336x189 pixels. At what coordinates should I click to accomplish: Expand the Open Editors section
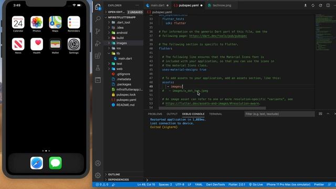pyautogui.click(x=123, y=12)
